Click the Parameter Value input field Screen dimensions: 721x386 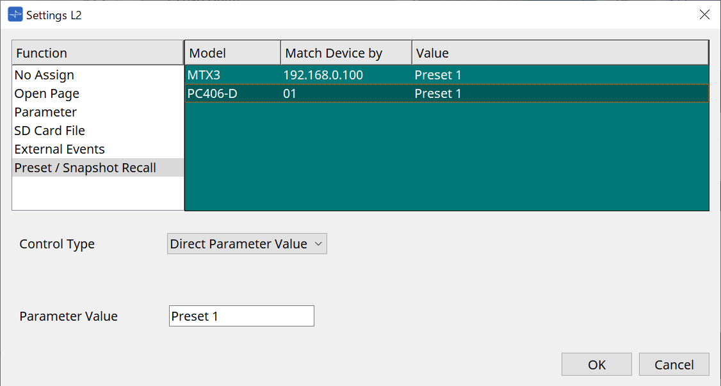pos(241,316)
